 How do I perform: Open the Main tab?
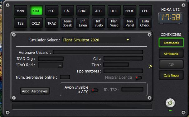tap(21, 11)
